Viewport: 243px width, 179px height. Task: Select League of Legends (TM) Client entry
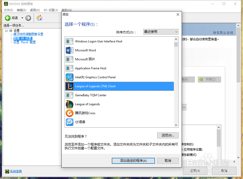pyautogui.click(x=119, y=86)
